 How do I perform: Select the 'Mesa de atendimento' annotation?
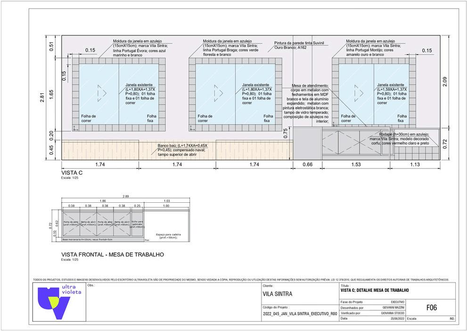point(306,104)
